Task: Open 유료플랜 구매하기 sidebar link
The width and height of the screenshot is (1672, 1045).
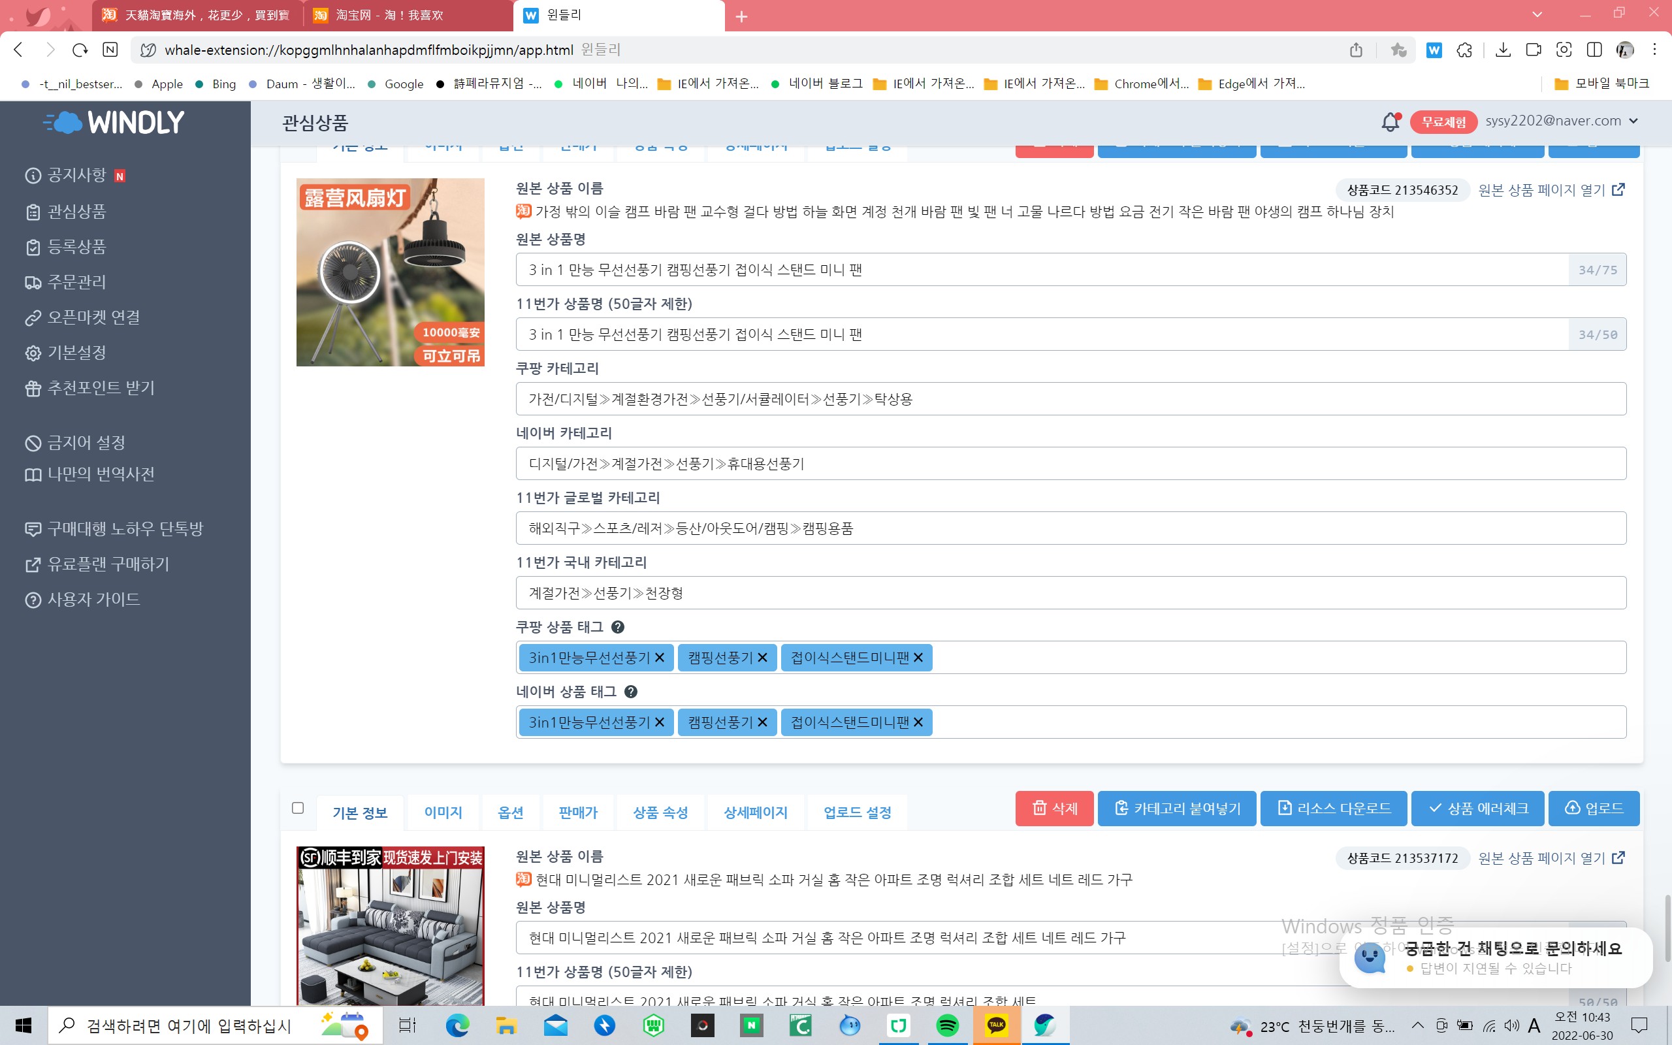Action: 97,564
